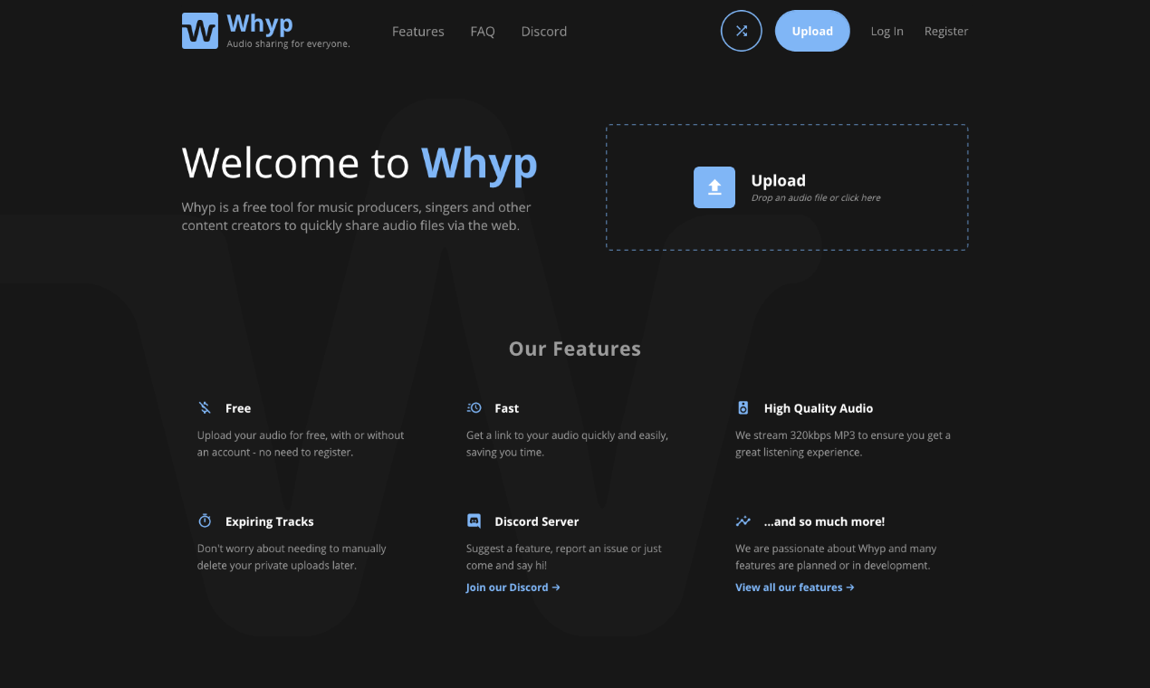Click the Whyp logo icon

[x=199, y=30]
